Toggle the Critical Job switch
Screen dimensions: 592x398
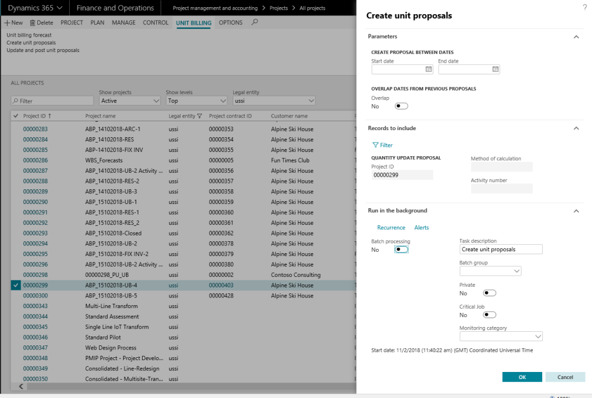tap(490, 315)
